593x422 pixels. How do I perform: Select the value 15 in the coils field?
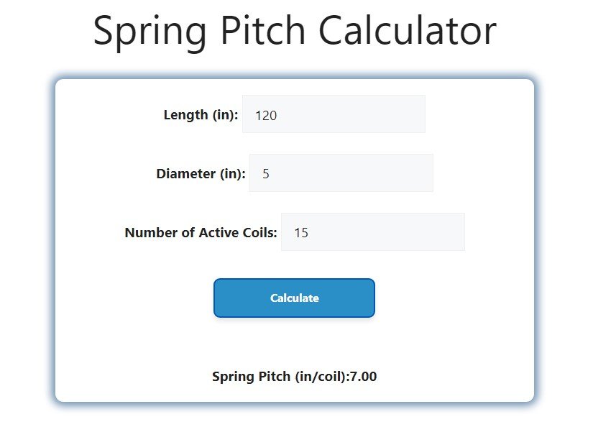pos(302,231)
